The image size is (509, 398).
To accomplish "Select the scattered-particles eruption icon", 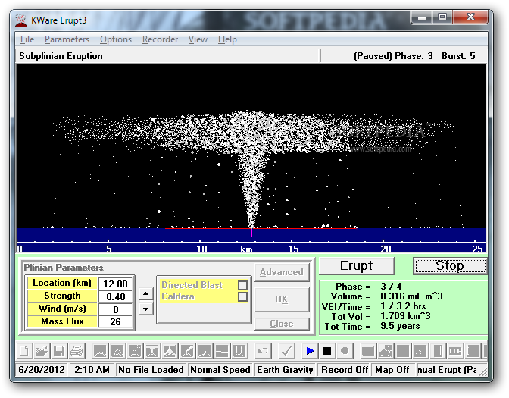I will pos(135,351).
